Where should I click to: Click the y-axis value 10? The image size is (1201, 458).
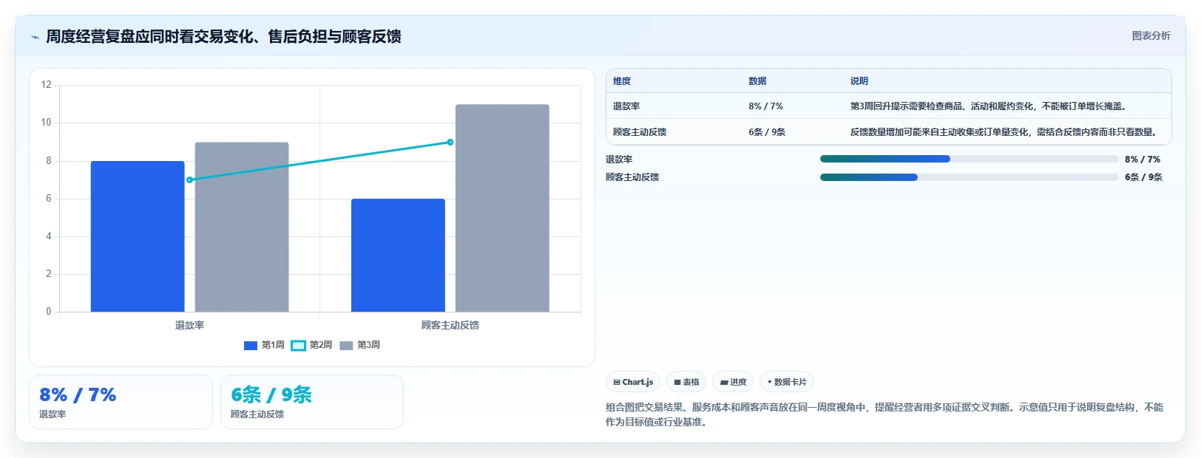(x=46, y=123)
